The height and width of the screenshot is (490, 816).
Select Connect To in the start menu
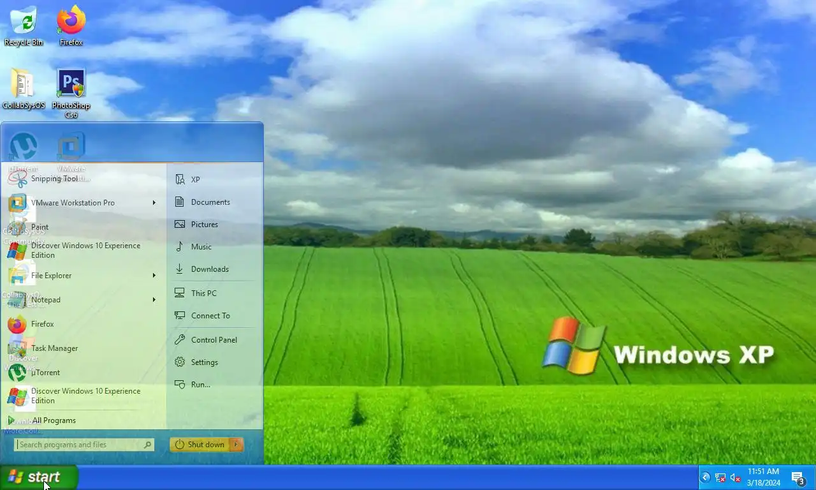tap(214, 316)
